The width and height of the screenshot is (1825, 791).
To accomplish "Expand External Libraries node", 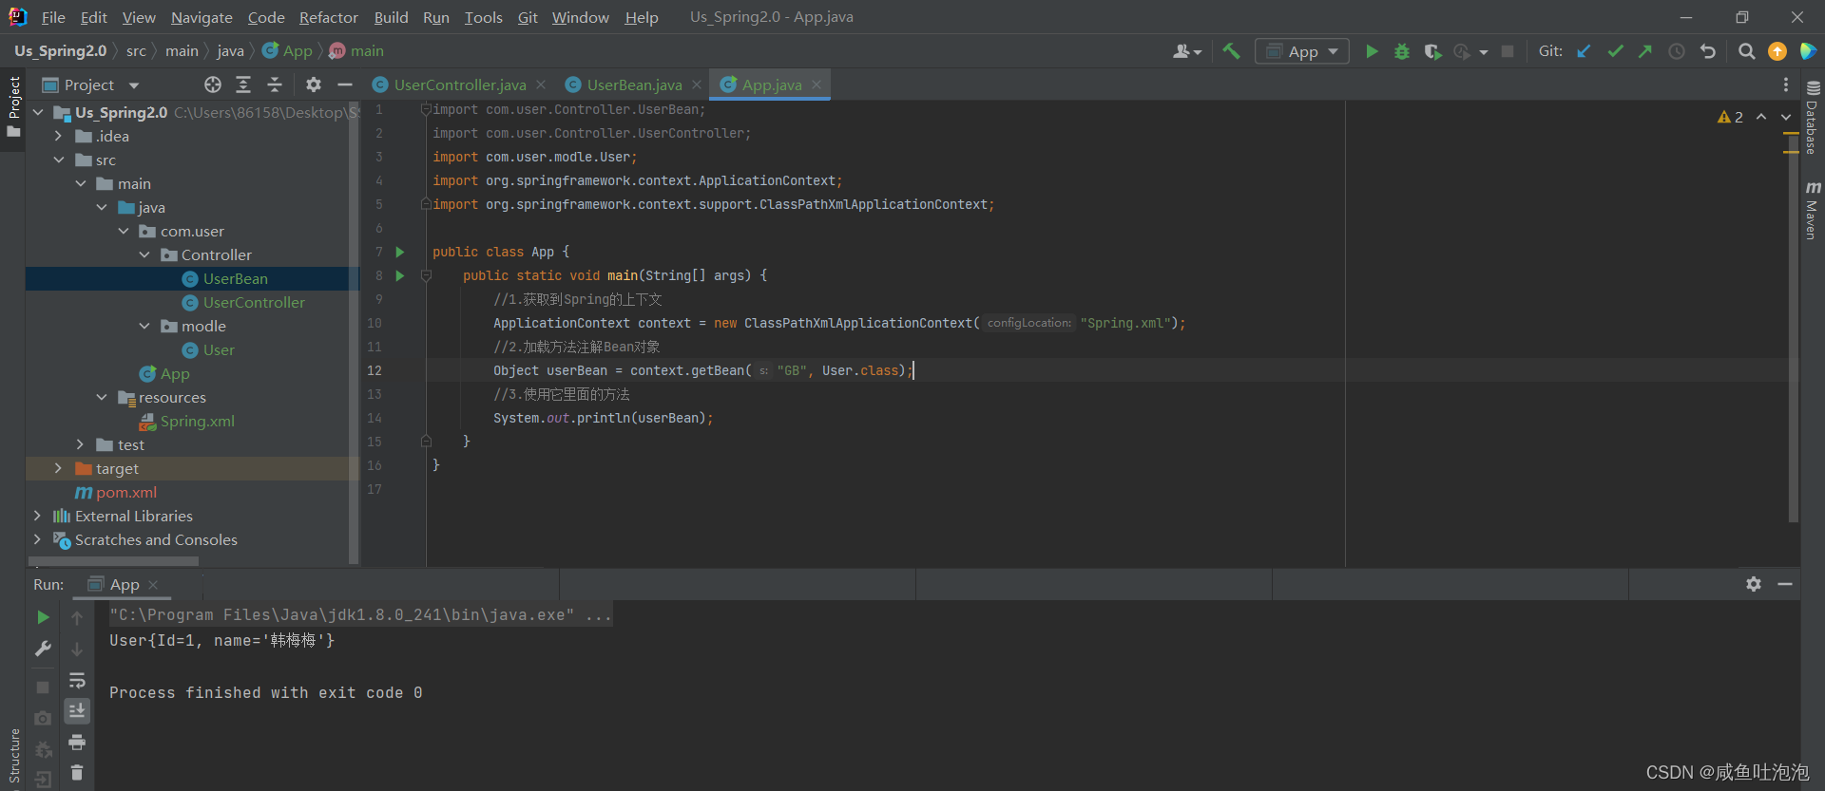I will click(37, 517).
